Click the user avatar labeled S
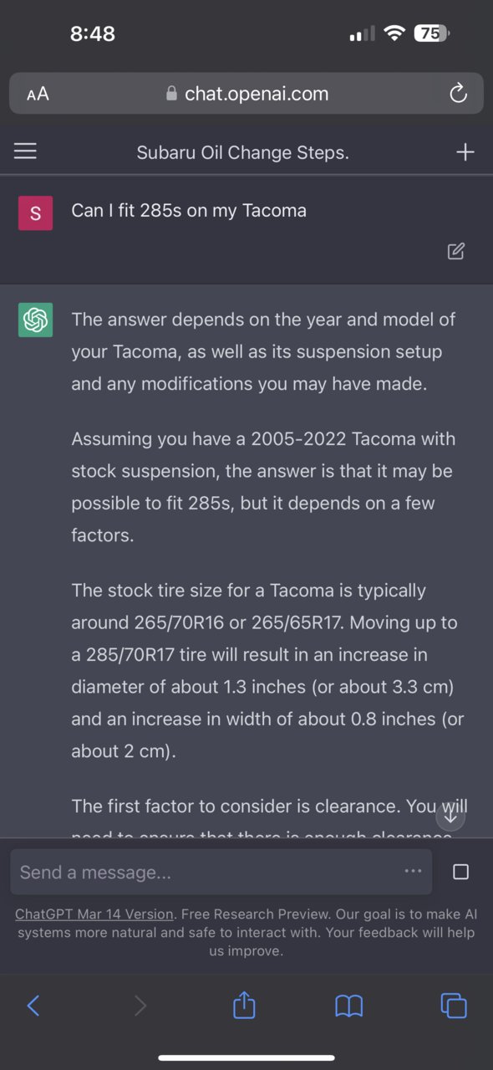Viewport: 493px width, 1070px height. pyautogui.click(x=35, y=212)
